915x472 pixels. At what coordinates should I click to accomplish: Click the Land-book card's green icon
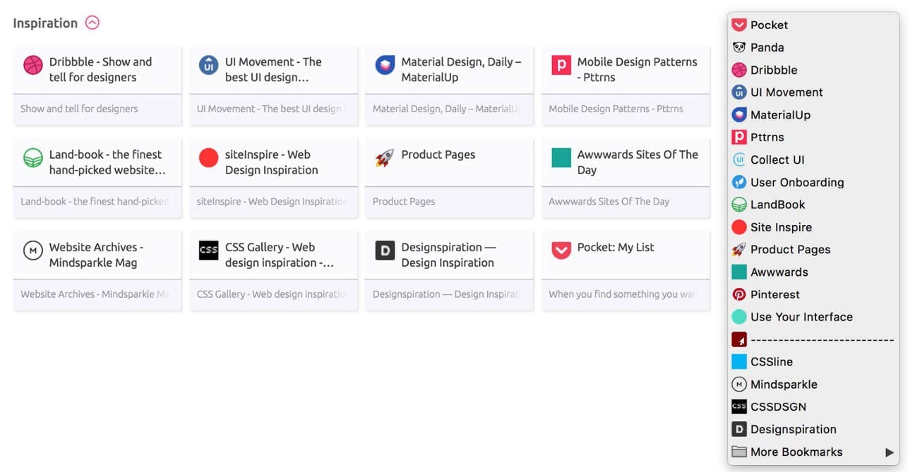tap(33, 158)
